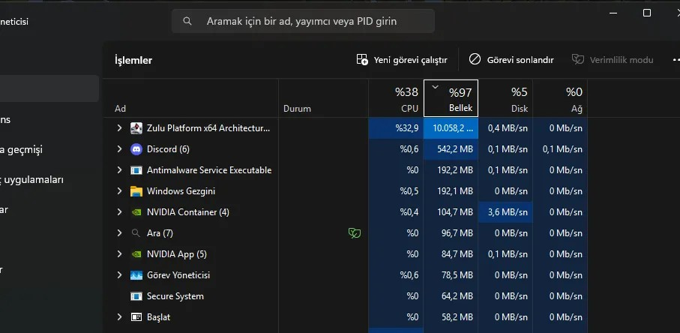The width and height of the screenshot is (680, 333).
Task: Maximize the Task Manager window
Action: (646, 13)
